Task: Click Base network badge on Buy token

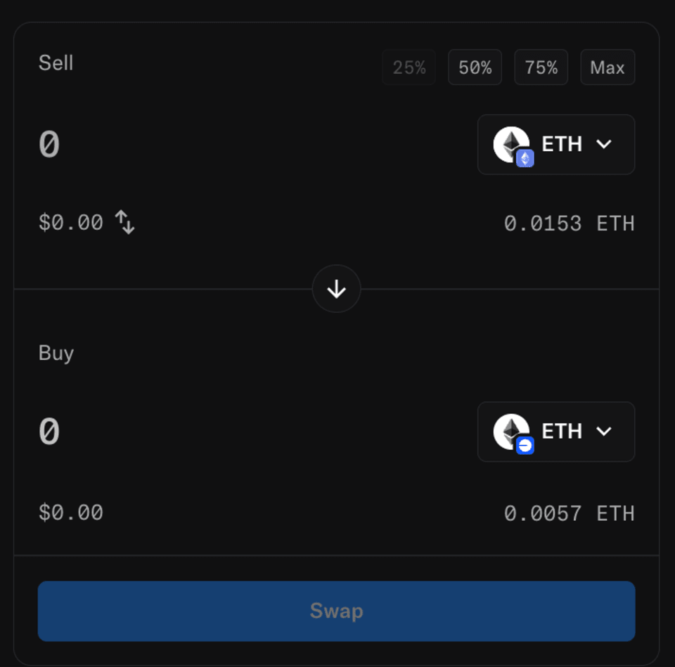Action: (x=525, y=446)
